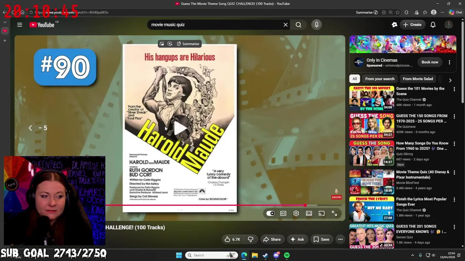
Task: Open Discord from the taskbar
Action: (276, 255)
